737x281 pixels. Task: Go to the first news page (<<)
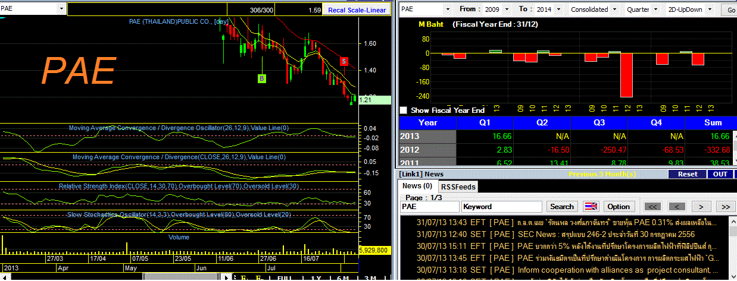tap(652, 206)
